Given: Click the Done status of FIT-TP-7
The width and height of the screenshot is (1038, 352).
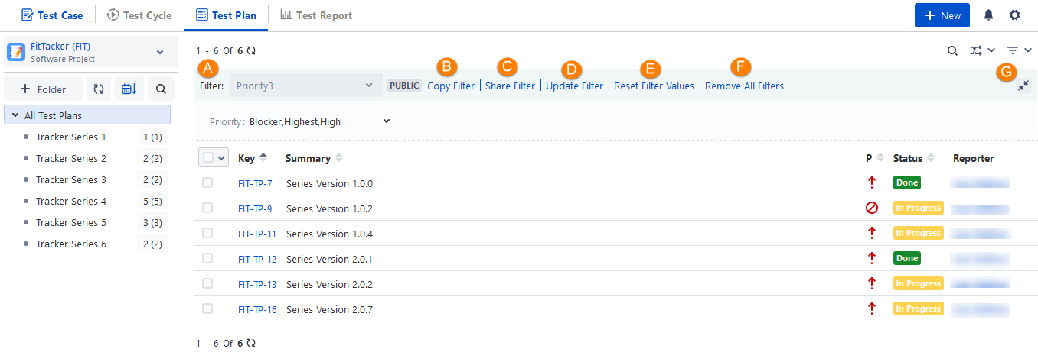Looking at the screenshot, I should 907,182.
